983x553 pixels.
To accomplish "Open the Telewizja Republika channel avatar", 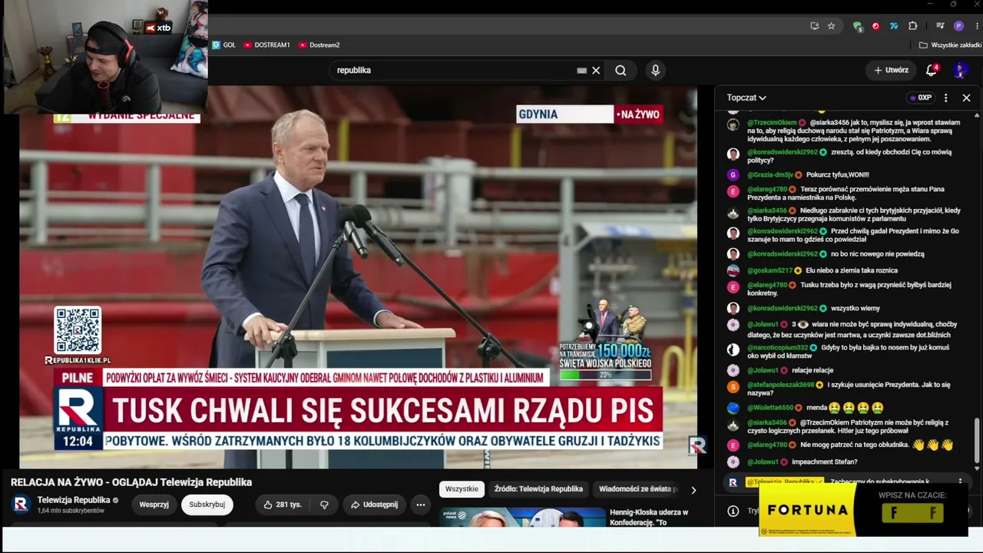I will (x=21, y=505).
